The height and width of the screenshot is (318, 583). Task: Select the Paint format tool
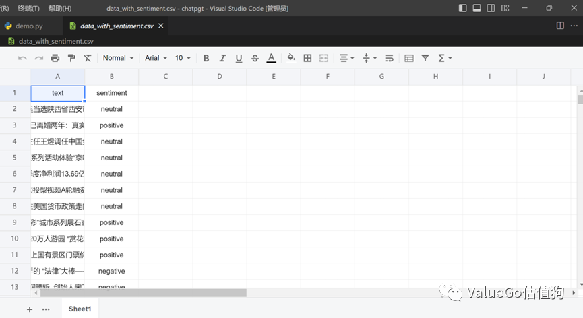pos(71,58)
